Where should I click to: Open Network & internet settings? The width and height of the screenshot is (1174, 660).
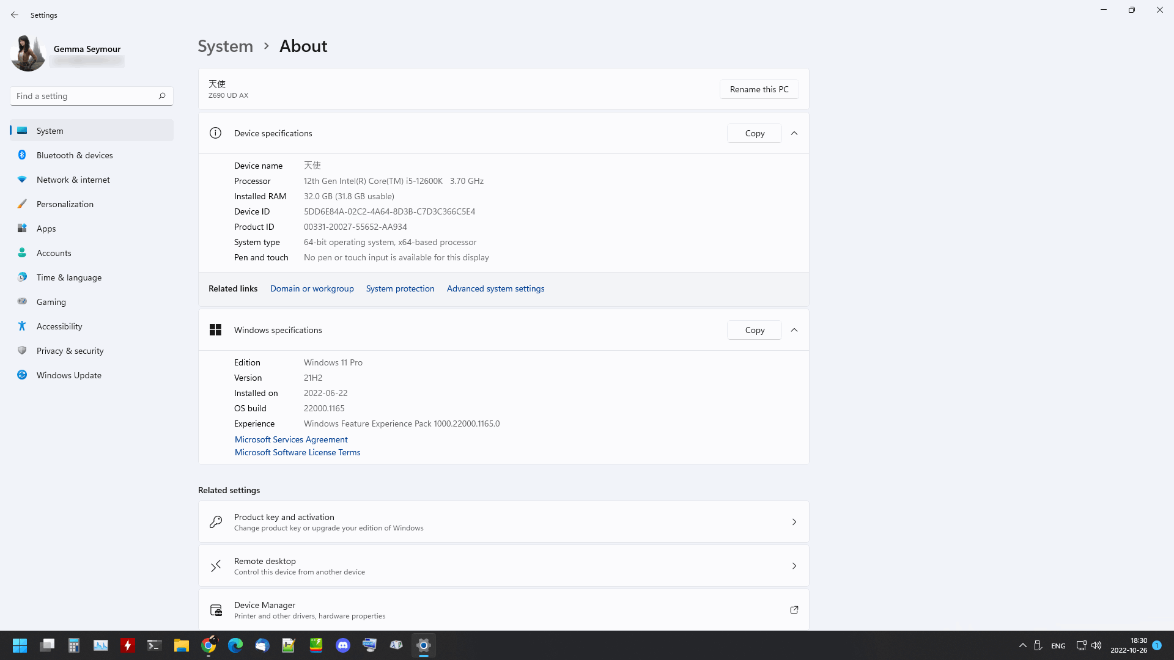(92, 180)
